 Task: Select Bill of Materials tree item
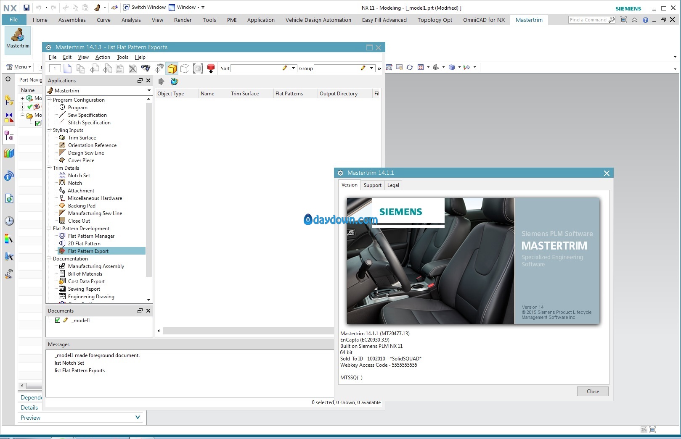click(85, 274)
